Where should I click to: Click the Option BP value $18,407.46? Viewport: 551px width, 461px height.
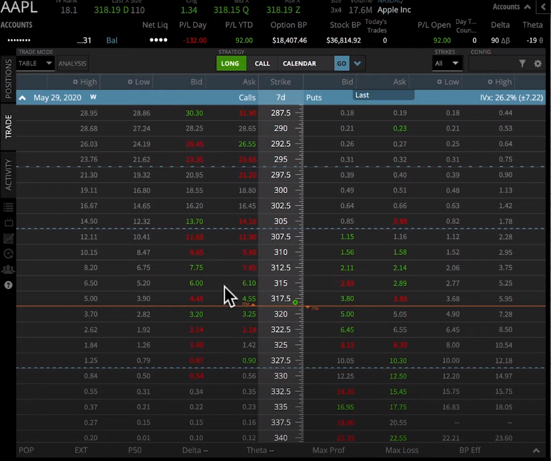(290, 40)
